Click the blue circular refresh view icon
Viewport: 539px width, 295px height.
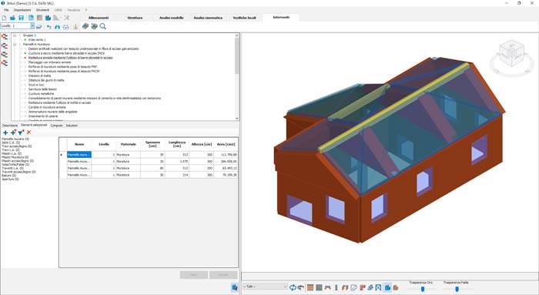coord(293,287)
